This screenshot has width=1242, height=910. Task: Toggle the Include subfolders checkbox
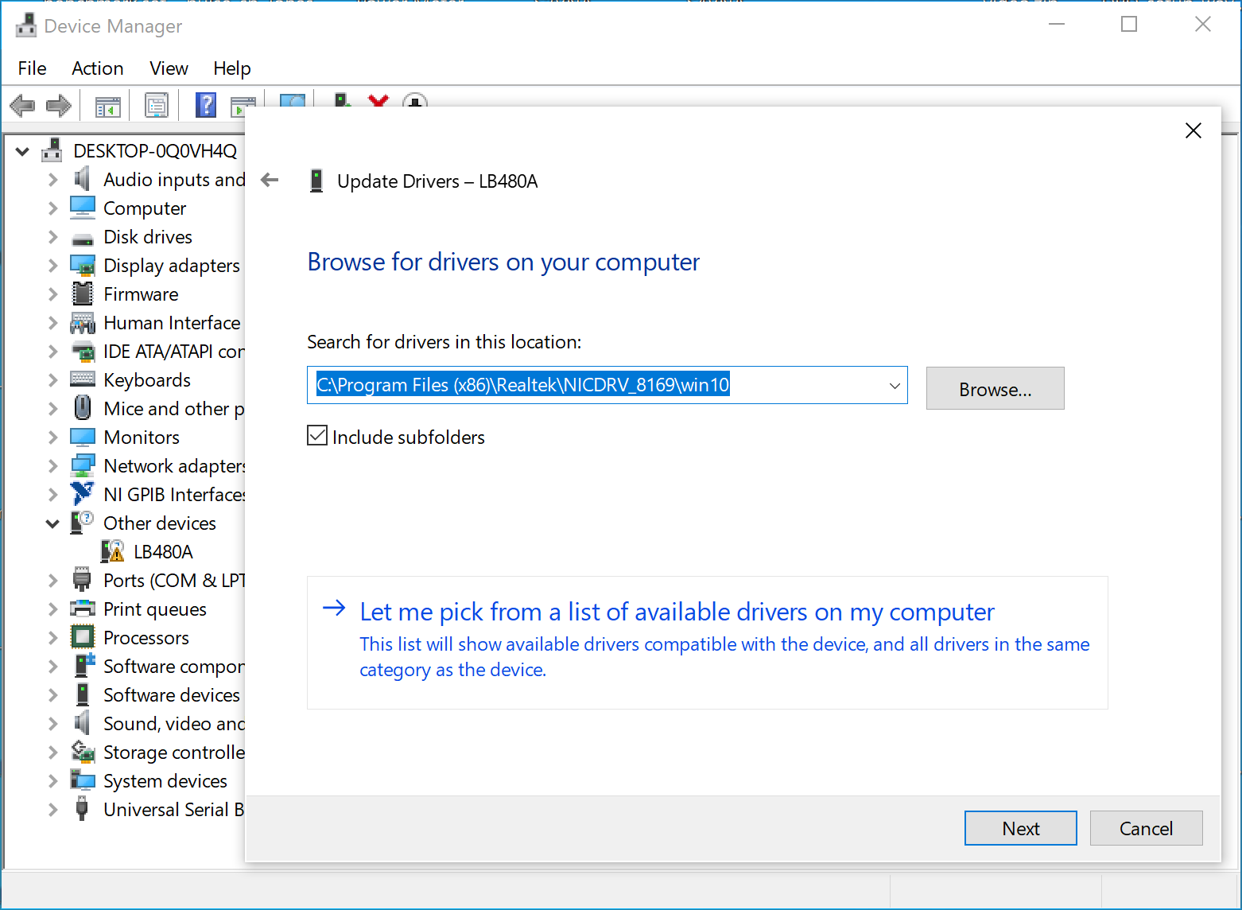click(317, 435)
